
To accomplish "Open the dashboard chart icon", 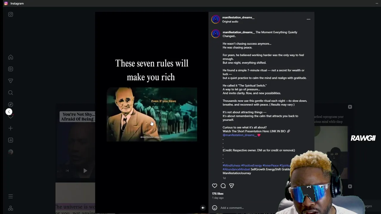I will (10, 140).
